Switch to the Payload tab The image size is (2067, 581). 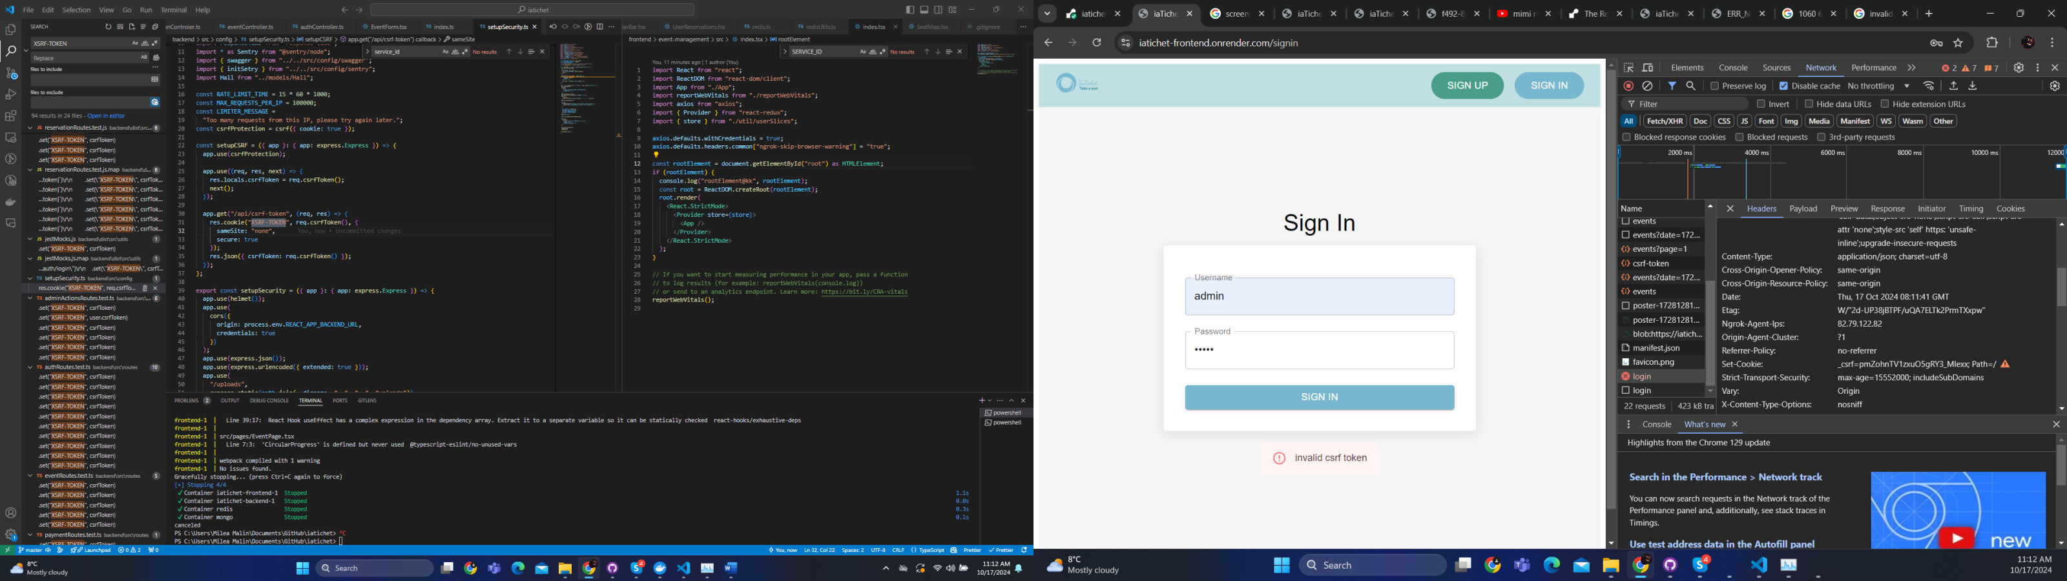(x=1803, y=209)
